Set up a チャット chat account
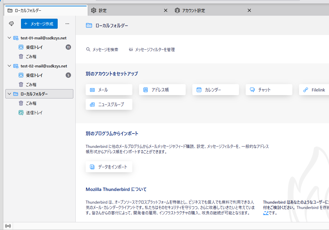Screen dimensions: 329x230 click(269, 90)
